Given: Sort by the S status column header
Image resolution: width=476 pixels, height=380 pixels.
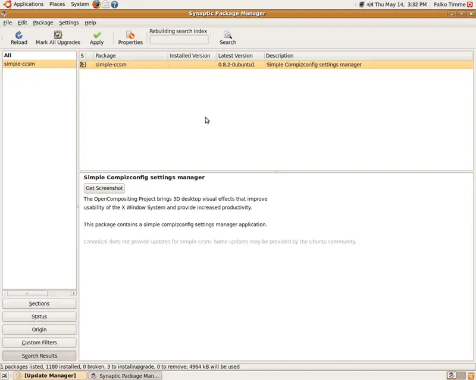Looking at the screenshot, I should pos(82,56).
